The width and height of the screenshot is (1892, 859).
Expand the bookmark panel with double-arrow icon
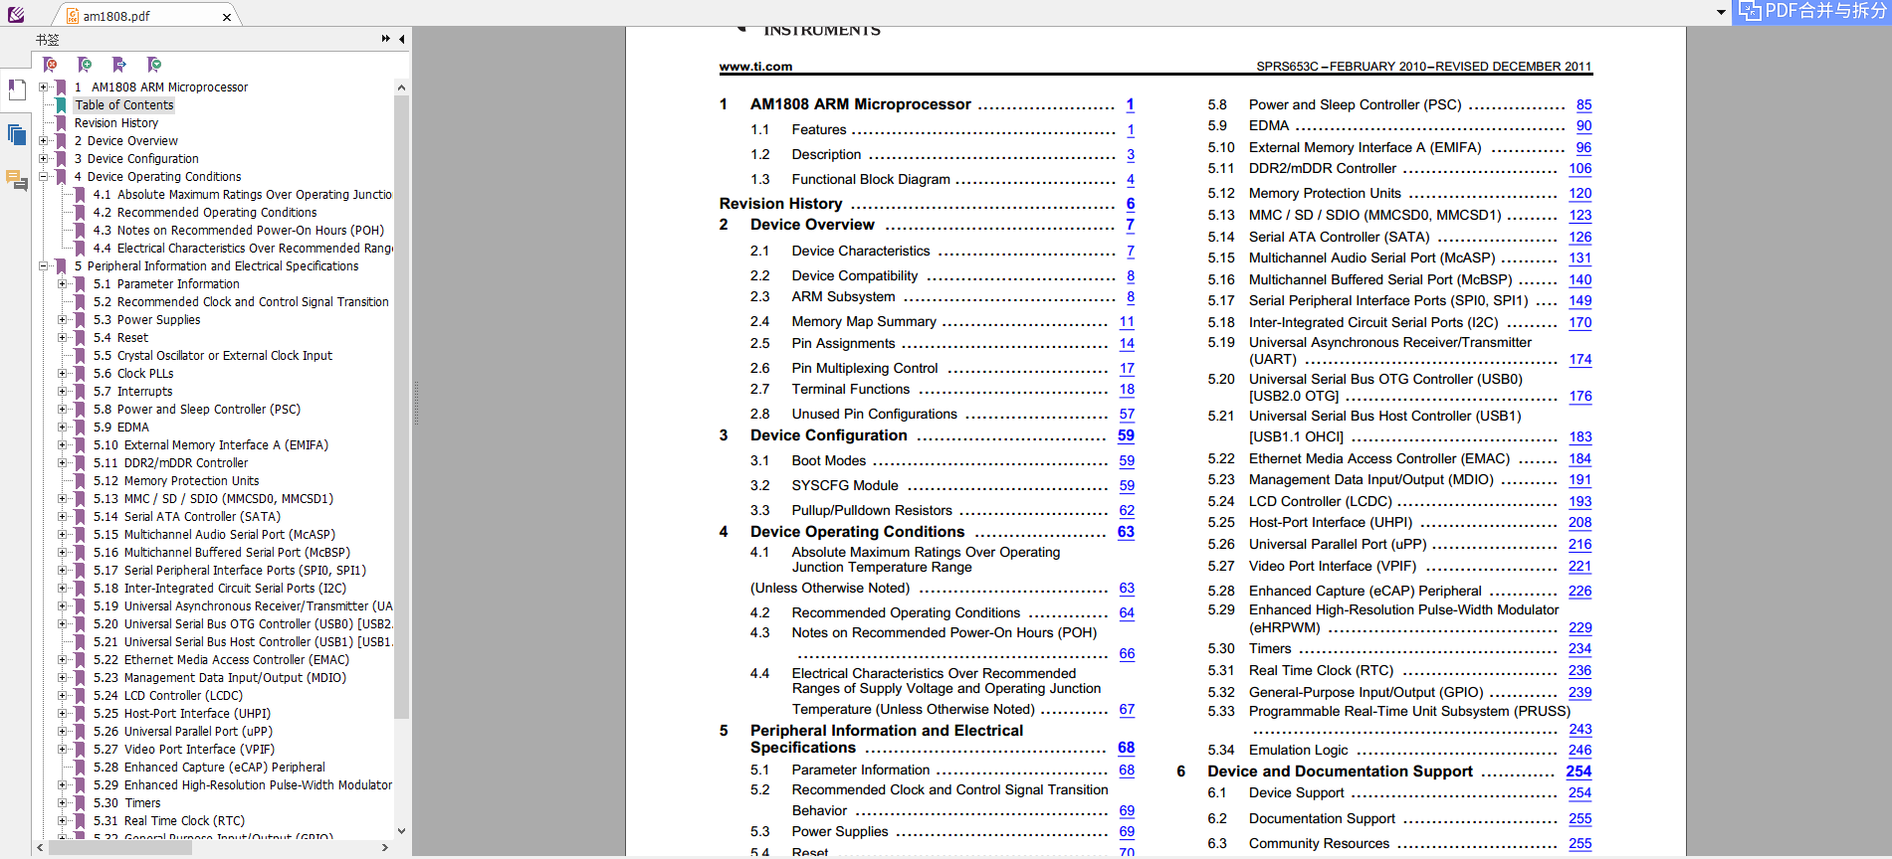(x=386, y=39)
